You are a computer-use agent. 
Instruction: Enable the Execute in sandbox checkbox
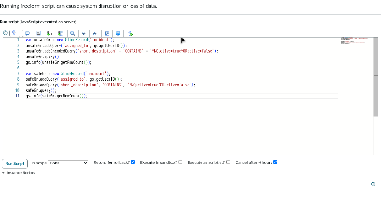(180, 162)
